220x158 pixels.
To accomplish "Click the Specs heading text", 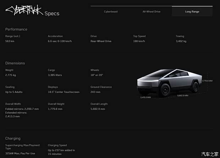I will 52,14.
